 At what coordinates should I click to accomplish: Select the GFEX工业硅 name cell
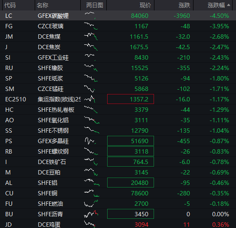click(53, 57)
